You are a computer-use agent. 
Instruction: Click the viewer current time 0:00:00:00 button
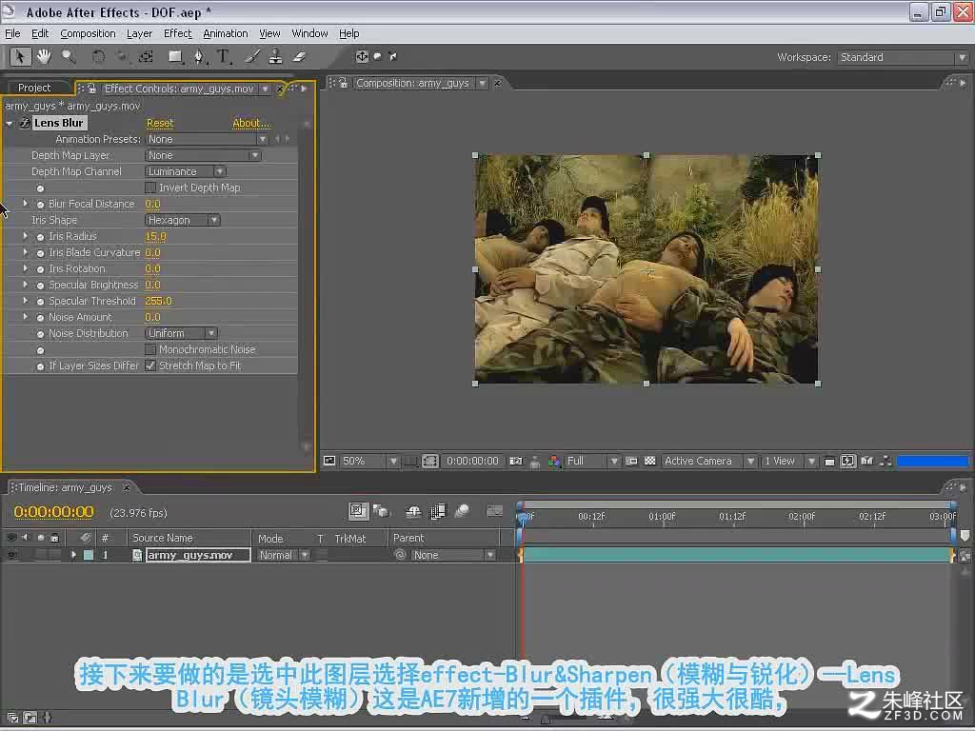coord(472,461)
